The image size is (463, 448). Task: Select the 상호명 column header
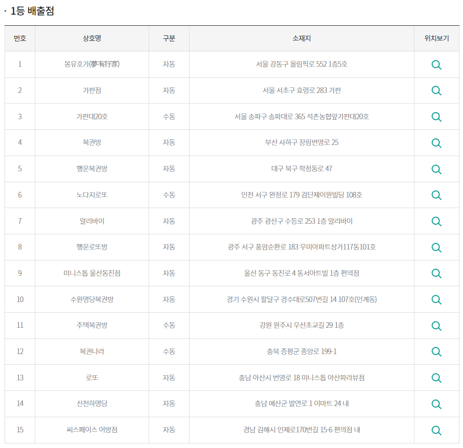point(91,38)
